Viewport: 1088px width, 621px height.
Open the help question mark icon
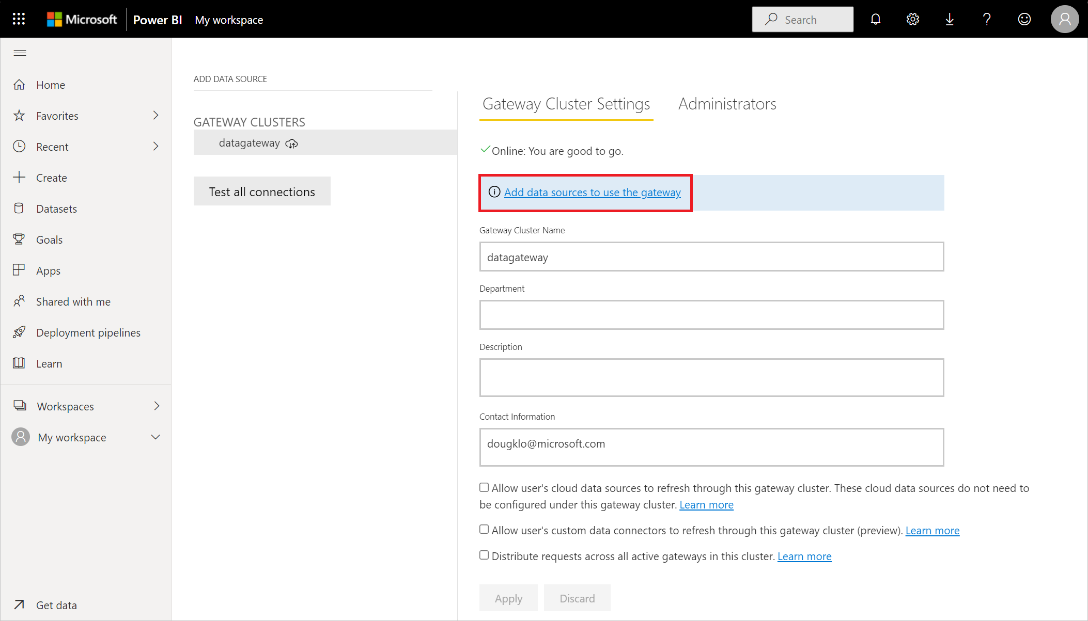987,19
